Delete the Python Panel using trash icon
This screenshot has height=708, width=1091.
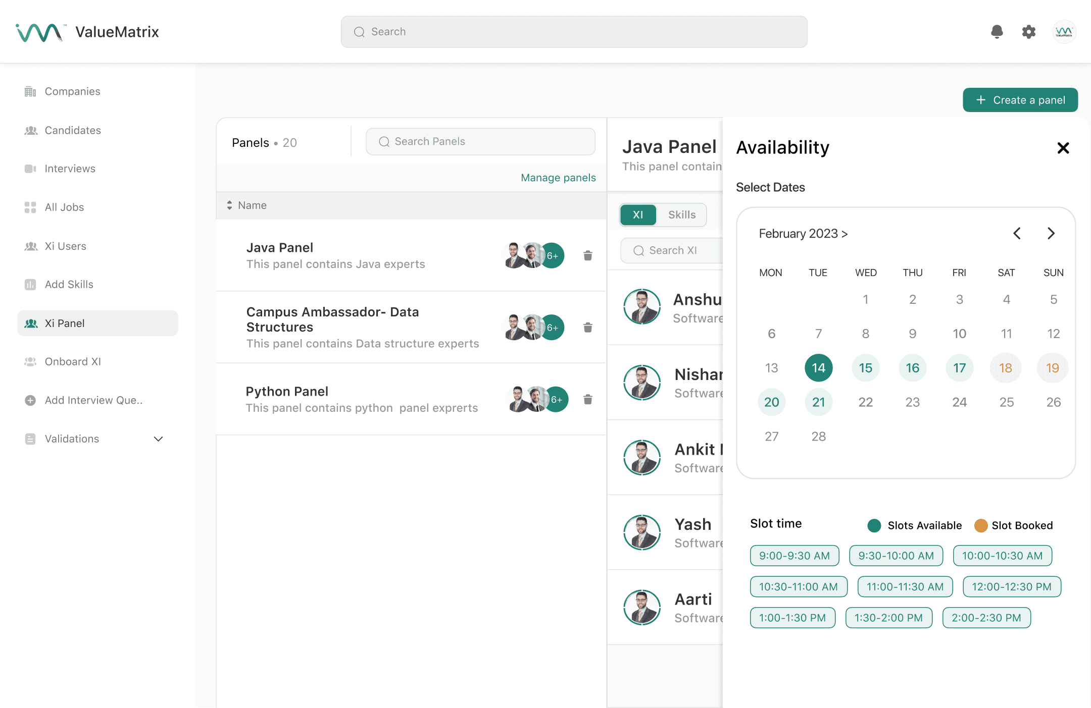click(587, 399)
